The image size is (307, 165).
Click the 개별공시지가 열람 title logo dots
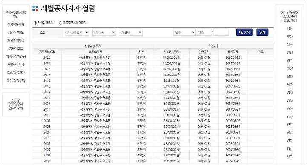click(x=35, y=9)
